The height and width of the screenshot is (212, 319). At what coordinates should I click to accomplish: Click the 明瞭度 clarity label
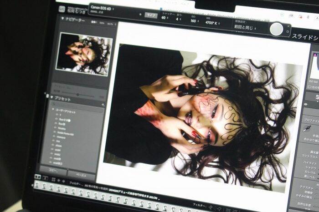pyautogui.click(x=308, y=192)
